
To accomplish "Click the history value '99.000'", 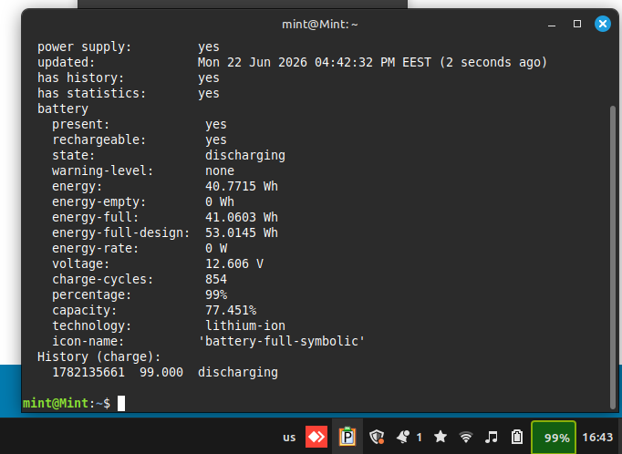I will [161, 372].
